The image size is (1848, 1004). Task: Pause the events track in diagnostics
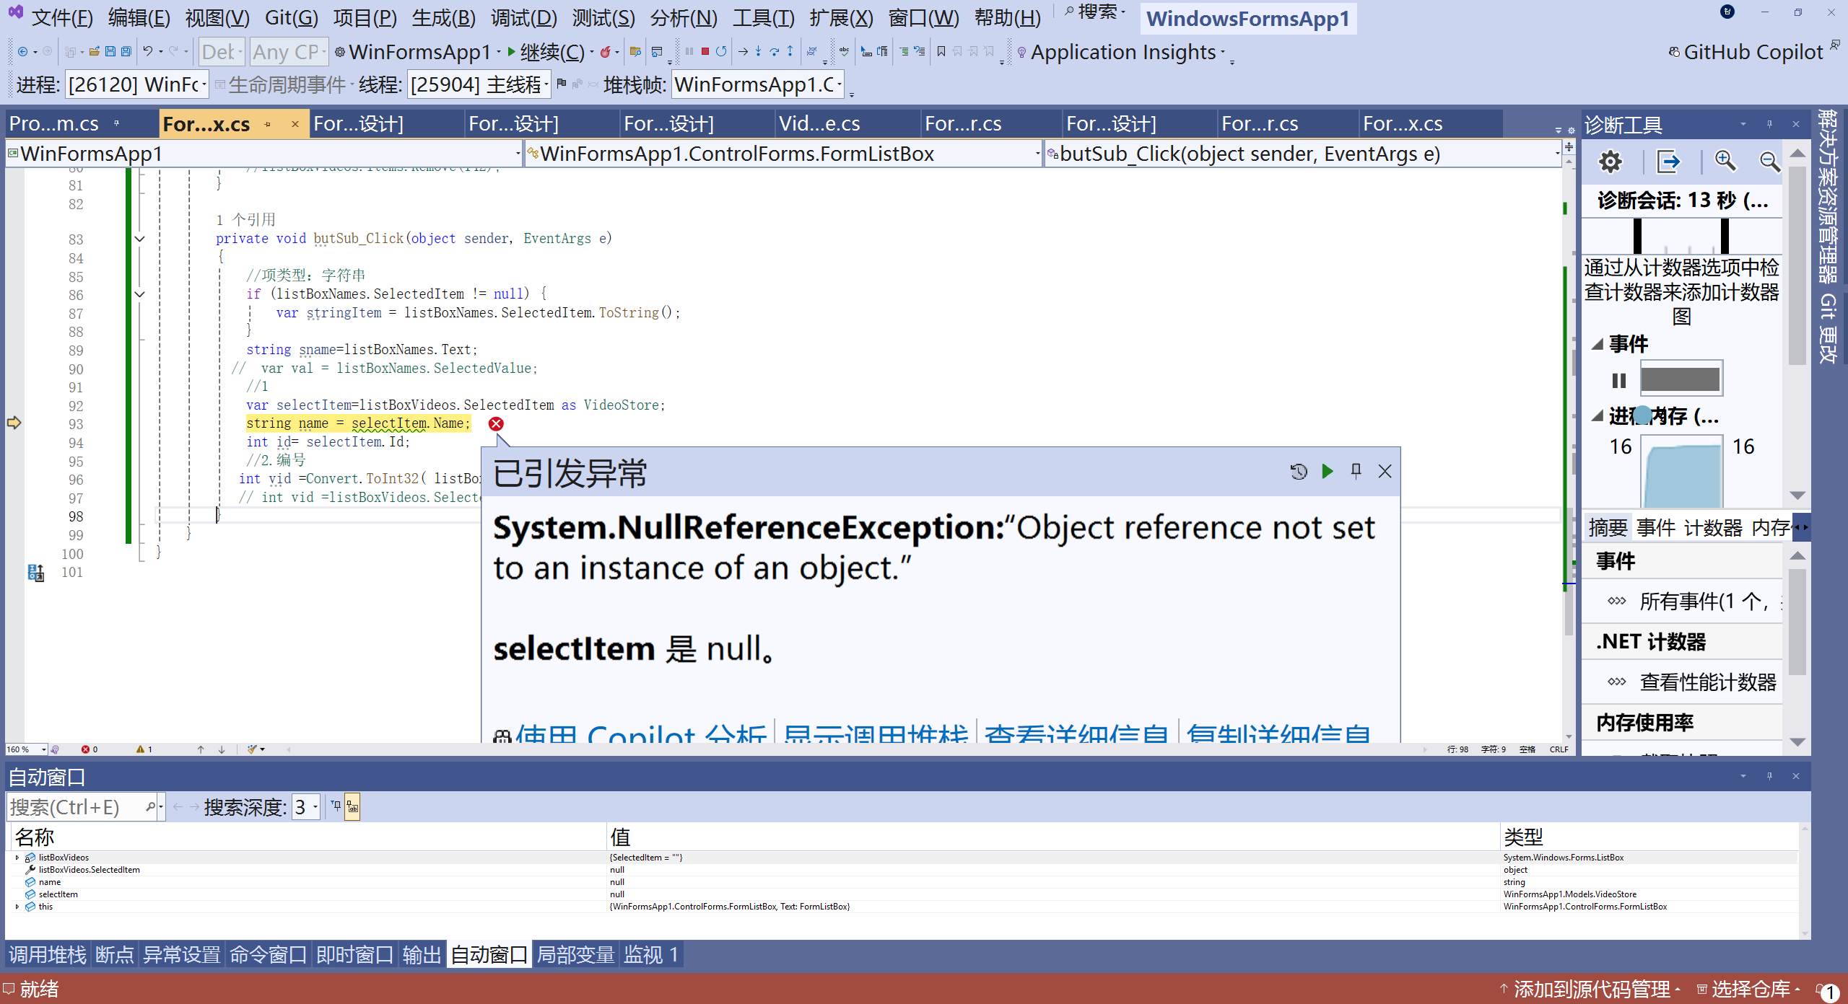pyautogui.click(x=1618, y=380)
